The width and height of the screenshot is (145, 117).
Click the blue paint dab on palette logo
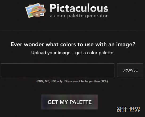(x=43, y=10)
